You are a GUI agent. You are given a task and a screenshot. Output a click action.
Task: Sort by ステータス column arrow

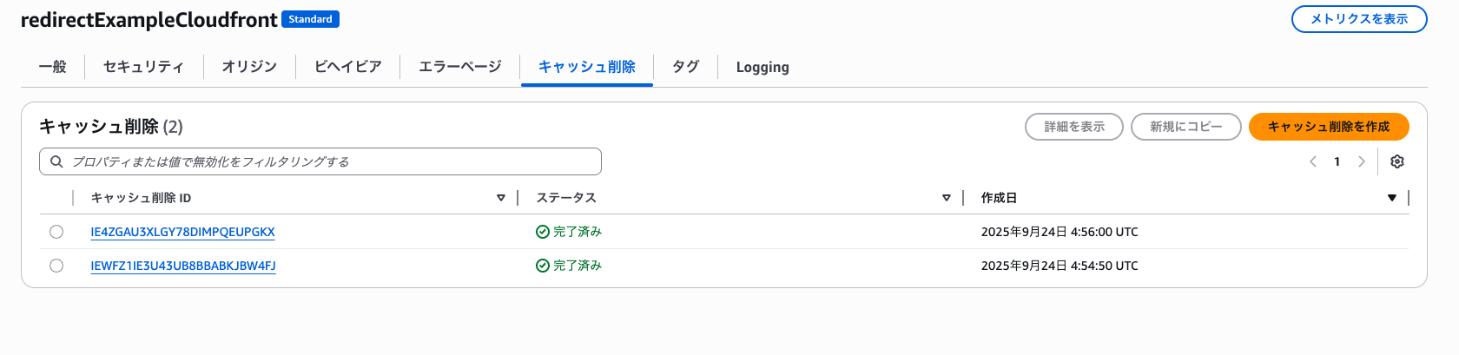click(947, 198)
